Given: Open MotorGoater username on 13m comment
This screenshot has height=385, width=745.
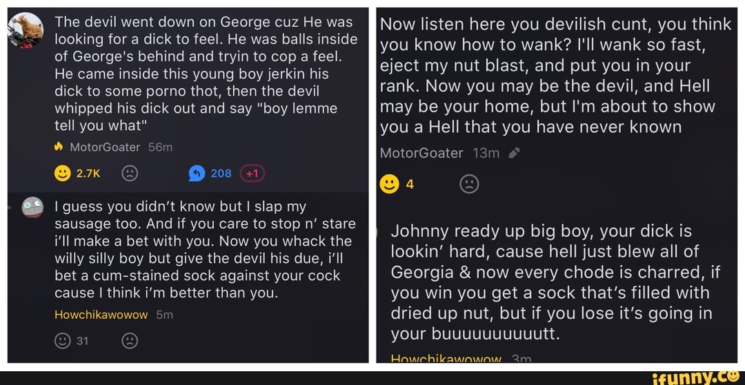Looking at the screenshot, I should [x=421, y=153].
